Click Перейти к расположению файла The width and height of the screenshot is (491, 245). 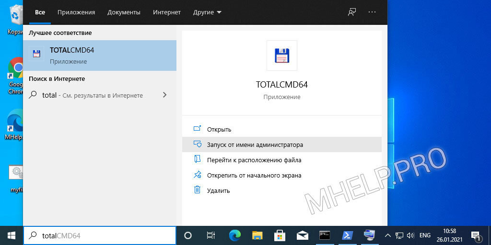[282, 160]
